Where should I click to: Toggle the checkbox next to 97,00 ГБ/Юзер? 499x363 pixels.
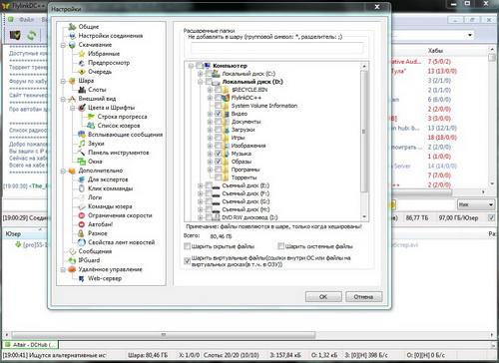[491, 217]
